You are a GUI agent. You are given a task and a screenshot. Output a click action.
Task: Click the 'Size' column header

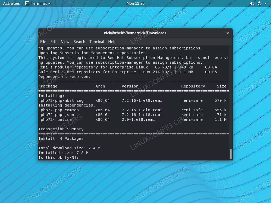[222, 86]
